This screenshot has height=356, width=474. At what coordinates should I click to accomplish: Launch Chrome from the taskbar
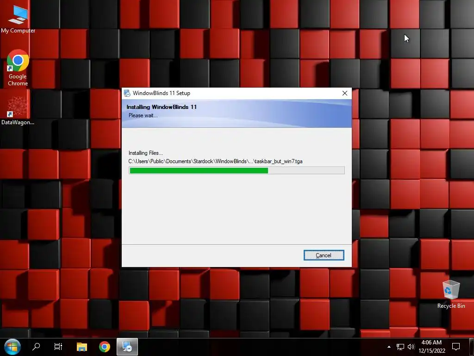pos(105,347)
